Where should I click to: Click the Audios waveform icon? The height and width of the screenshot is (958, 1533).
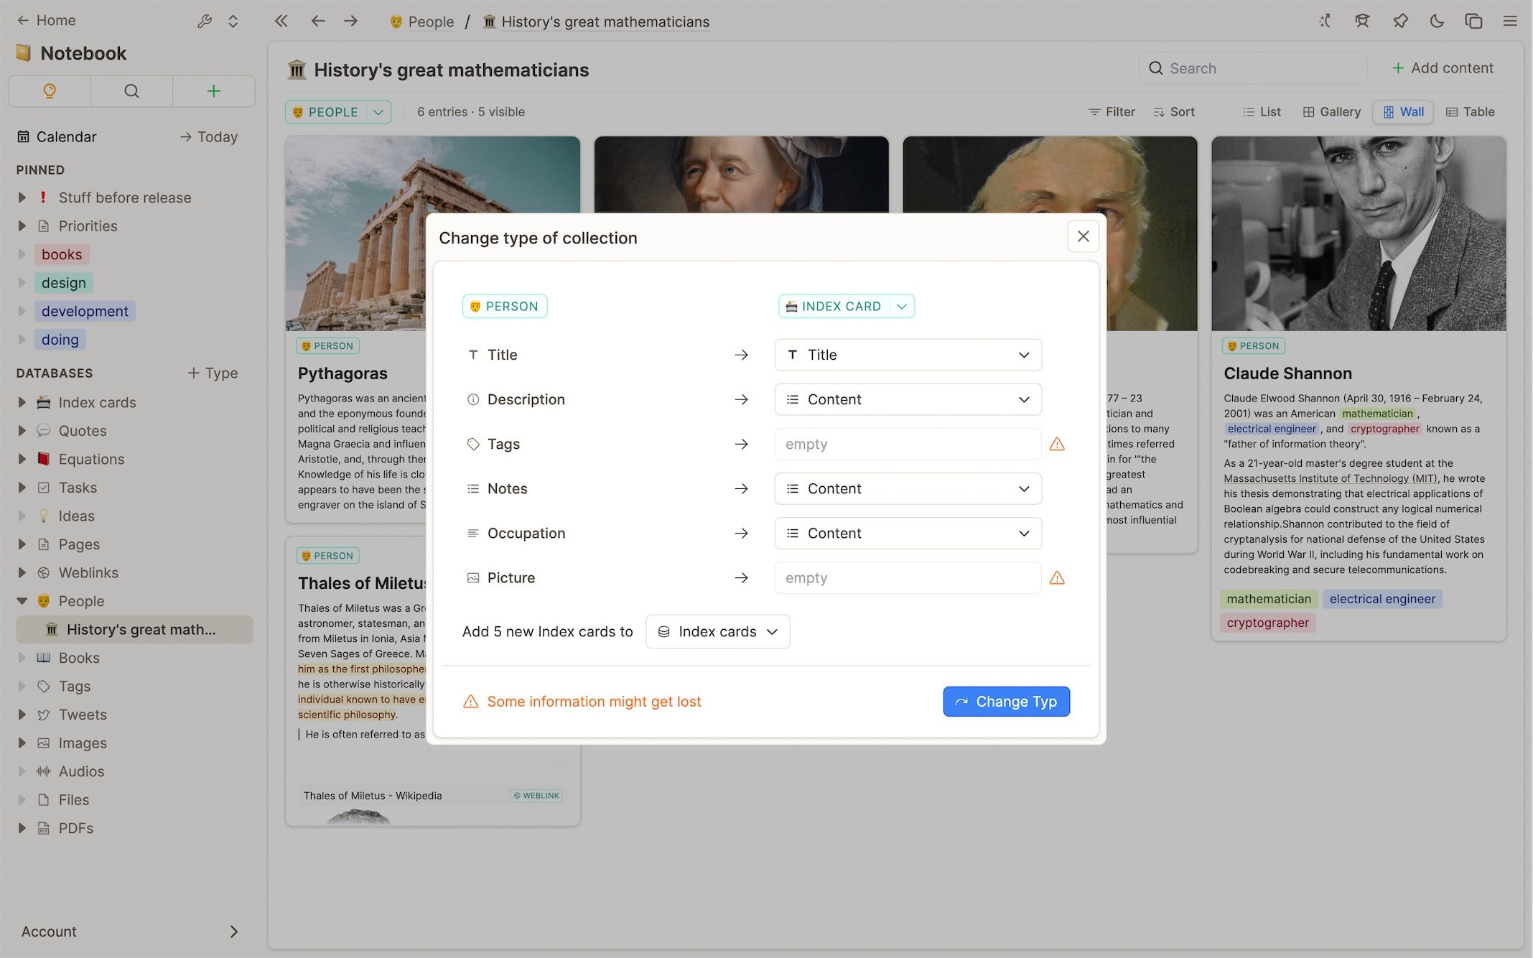pos(44,771)
